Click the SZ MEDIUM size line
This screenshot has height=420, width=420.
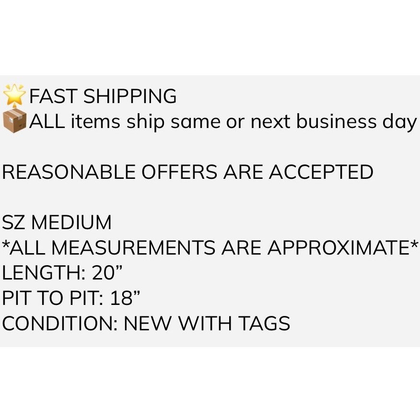click(57, 222)
